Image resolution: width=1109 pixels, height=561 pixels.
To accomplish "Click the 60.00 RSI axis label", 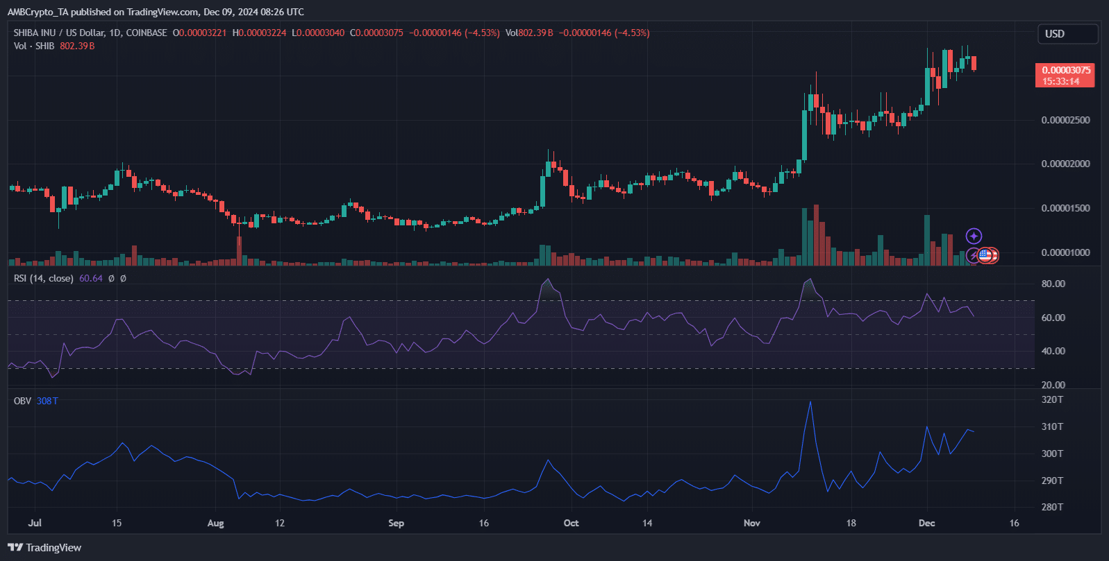I will 1053,318.
